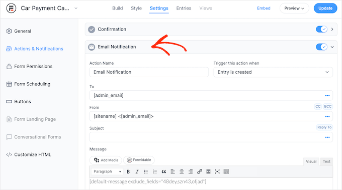Click the Confirmation checkmark icon

click(92, 30)
